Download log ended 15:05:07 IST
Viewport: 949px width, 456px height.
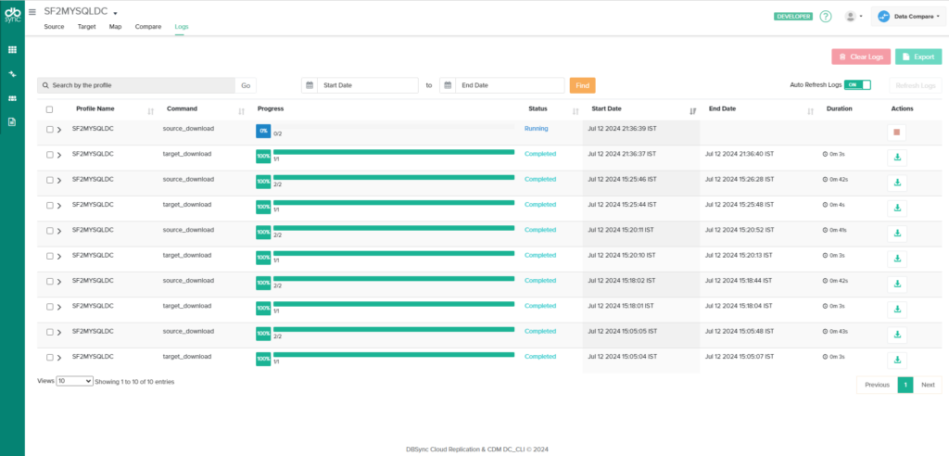pos(897,361)
